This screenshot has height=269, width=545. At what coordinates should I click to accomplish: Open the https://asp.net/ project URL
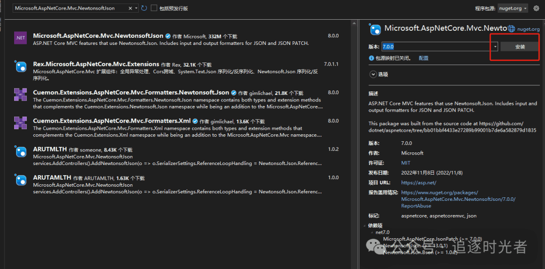[x=418, y=183]
